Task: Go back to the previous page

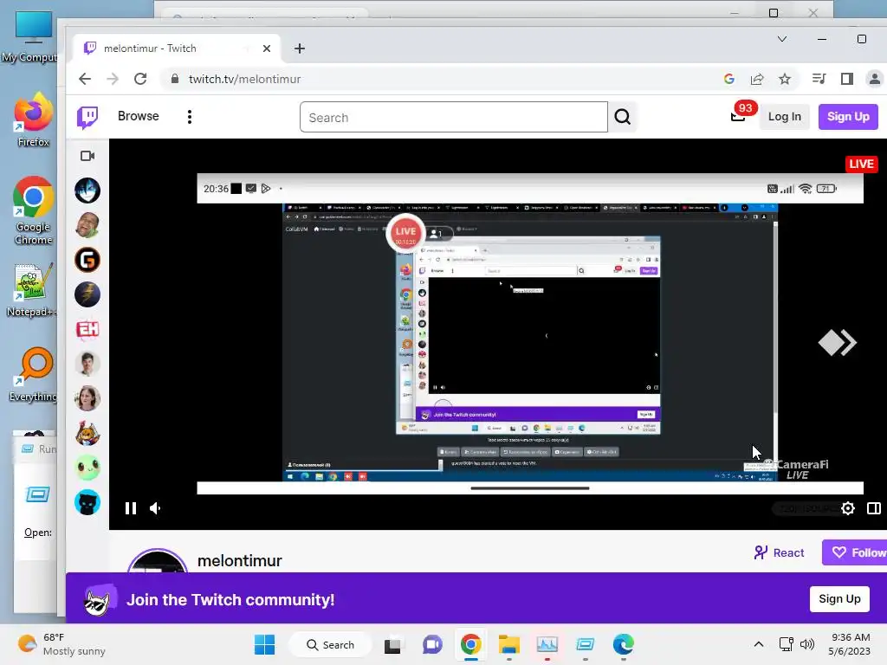Action: 85,79
